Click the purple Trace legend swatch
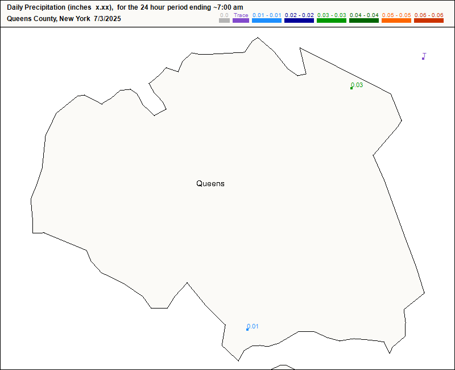The image size is (455, 370). (x=241, y=20)
